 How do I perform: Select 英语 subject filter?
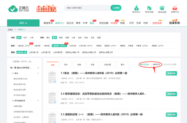pyautogui.click(x=61, y=38)
